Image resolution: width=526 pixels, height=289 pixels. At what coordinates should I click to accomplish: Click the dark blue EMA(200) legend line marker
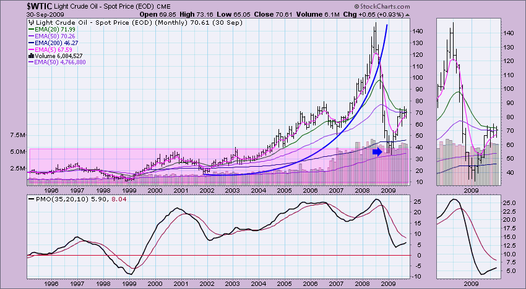[x=32, y=43]
